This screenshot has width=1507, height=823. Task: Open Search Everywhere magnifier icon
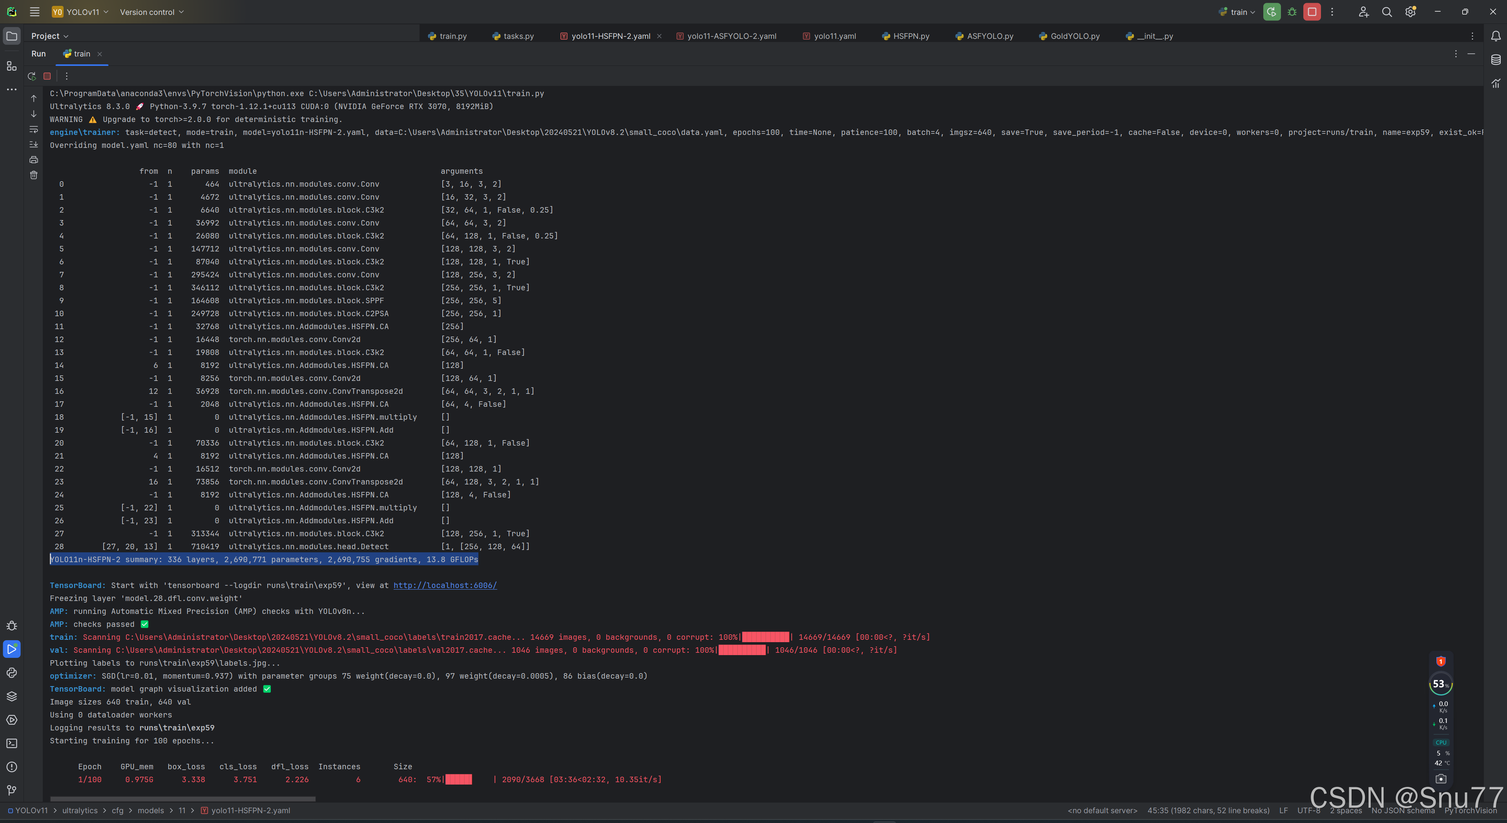[x=1387, y=12]
